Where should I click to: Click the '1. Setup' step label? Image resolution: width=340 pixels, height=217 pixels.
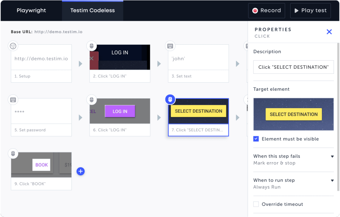[22, 76]
